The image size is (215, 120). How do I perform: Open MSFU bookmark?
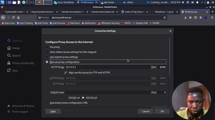click(x=126, y=23)
